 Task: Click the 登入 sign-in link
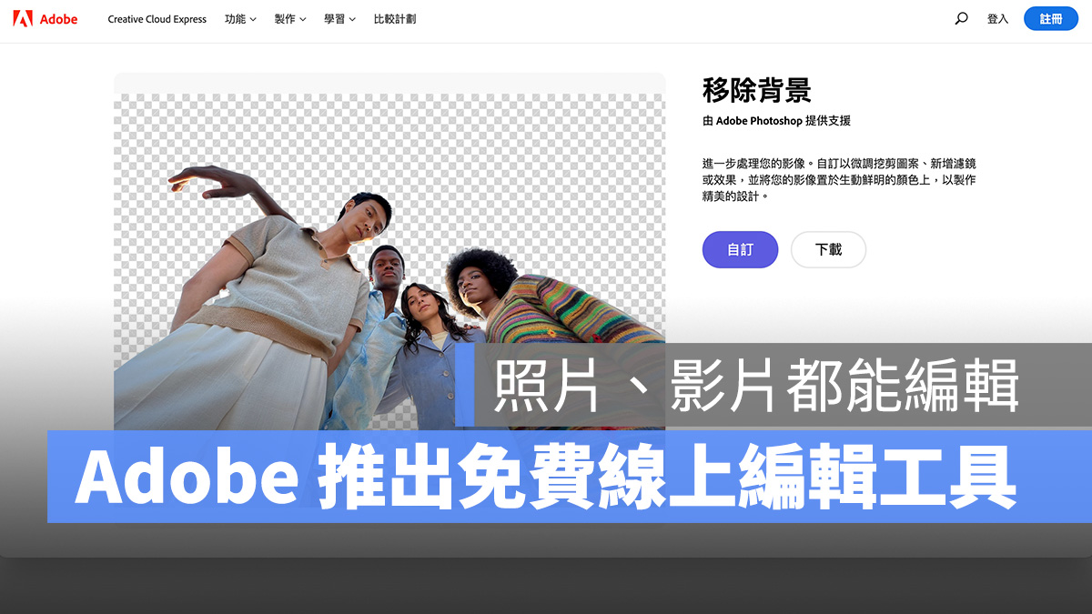pos(997,19)
